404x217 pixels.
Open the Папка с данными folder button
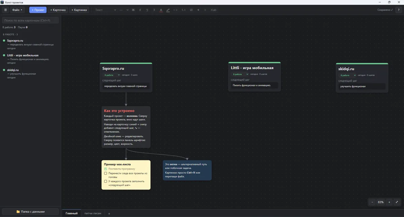pos(31,212)
